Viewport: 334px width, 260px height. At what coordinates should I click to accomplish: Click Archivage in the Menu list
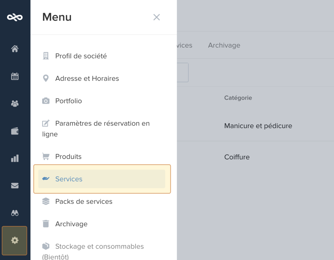71,224
